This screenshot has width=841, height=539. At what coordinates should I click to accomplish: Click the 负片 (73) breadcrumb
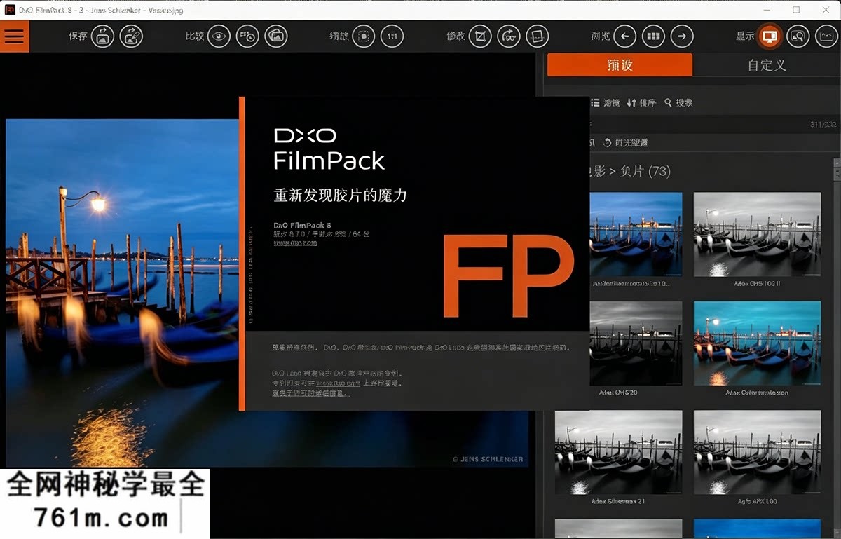(645, 171)
